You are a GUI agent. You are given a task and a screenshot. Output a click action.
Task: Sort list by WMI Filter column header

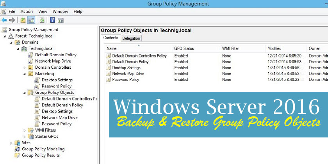click(242, 48)
